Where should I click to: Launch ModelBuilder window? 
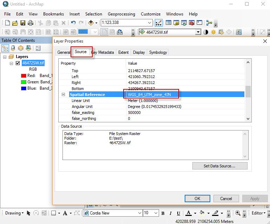(209, 23)
